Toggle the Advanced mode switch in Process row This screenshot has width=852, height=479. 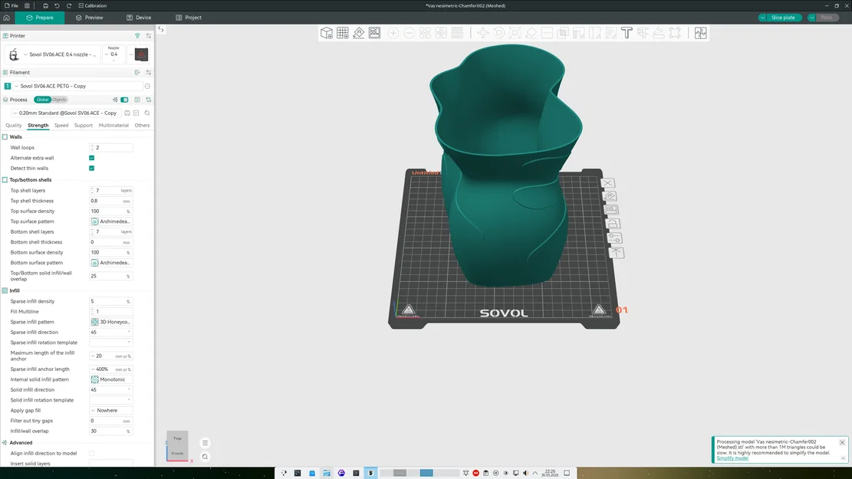click(124, 100)
